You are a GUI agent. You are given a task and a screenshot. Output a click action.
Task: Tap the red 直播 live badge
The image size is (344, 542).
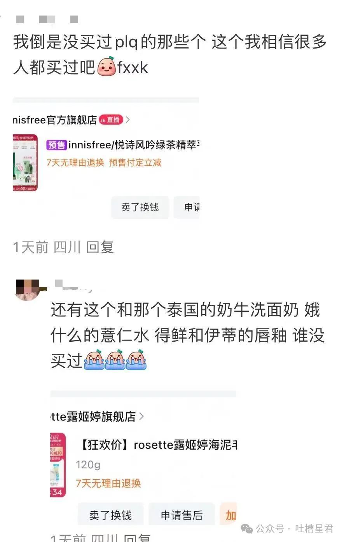point(111,120)
